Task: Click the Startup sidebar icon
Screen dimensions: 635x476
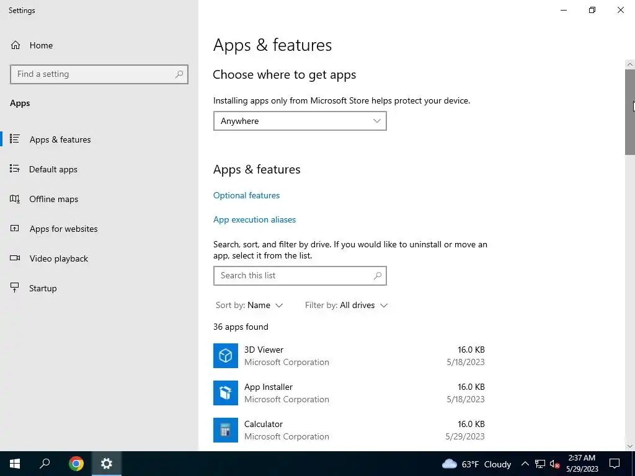Action: pyautogui.click(x=15, y=288)
